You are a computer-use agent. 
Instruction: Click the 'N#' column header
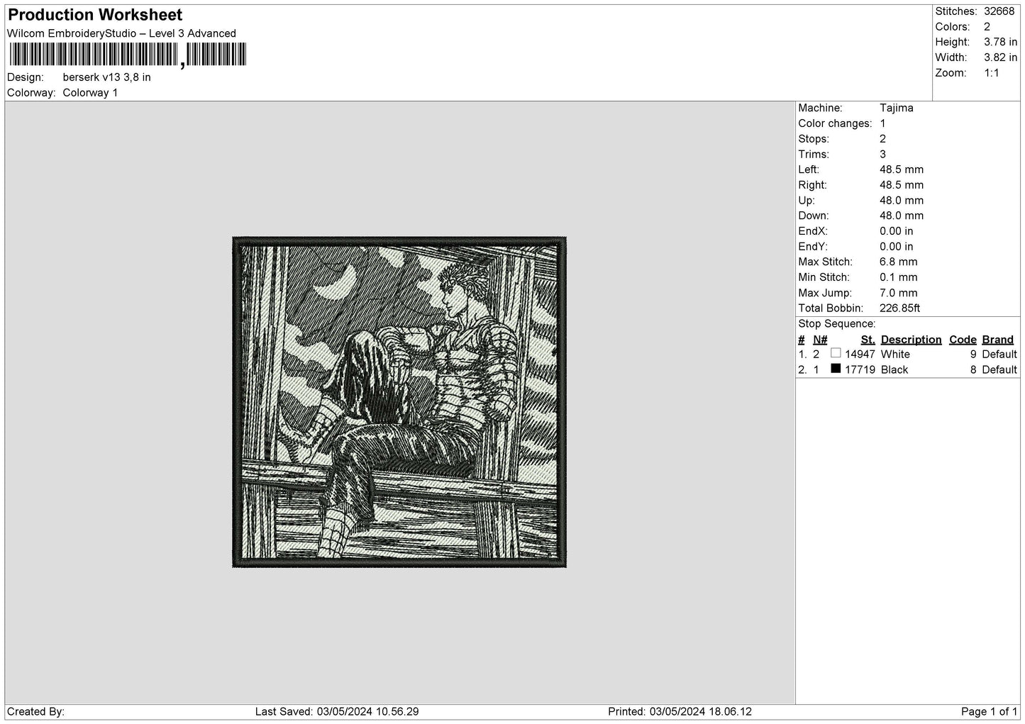820,340
